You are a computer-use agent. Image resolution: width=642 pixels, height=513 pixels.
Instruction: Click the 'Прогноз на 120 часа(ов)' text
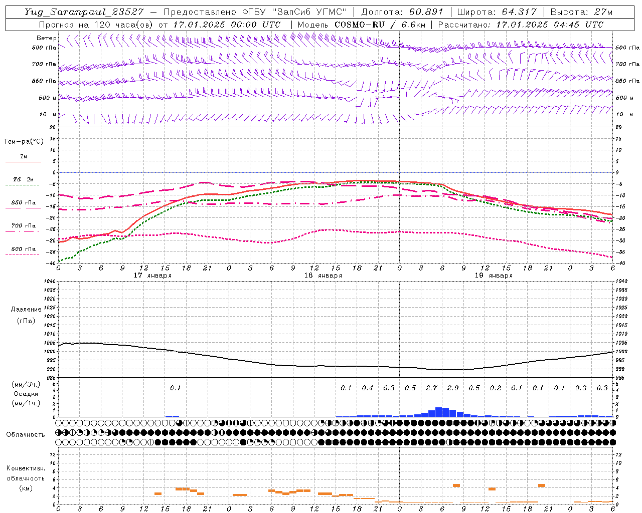[x=96, y=25]
